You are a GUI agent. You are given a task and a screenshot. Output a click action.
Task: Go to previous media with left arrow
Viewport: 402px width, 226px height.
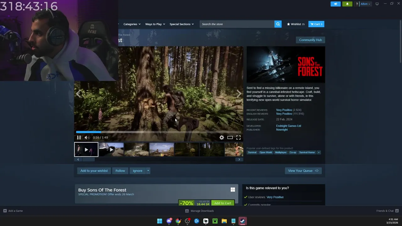tap(79, 94)
